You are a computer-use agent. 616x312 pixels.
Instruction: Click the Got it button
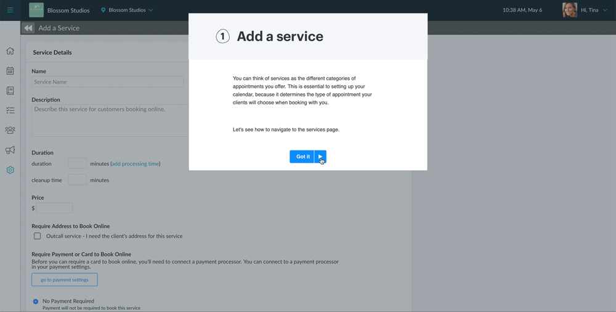[x=302, y=157]
